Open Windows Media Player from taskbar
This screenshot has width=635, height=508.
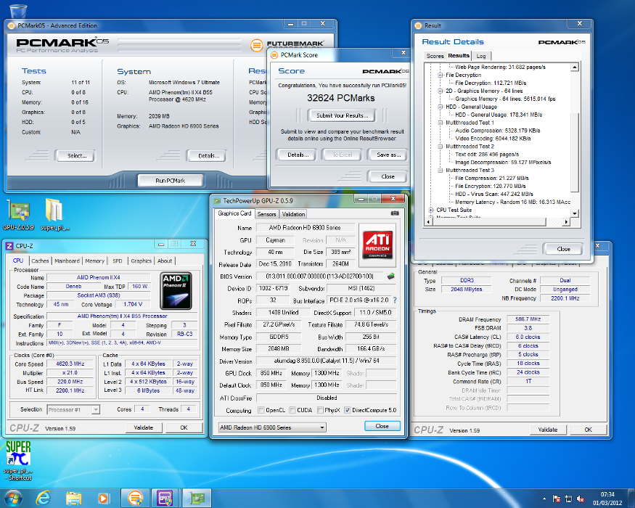tap(103, 498)
